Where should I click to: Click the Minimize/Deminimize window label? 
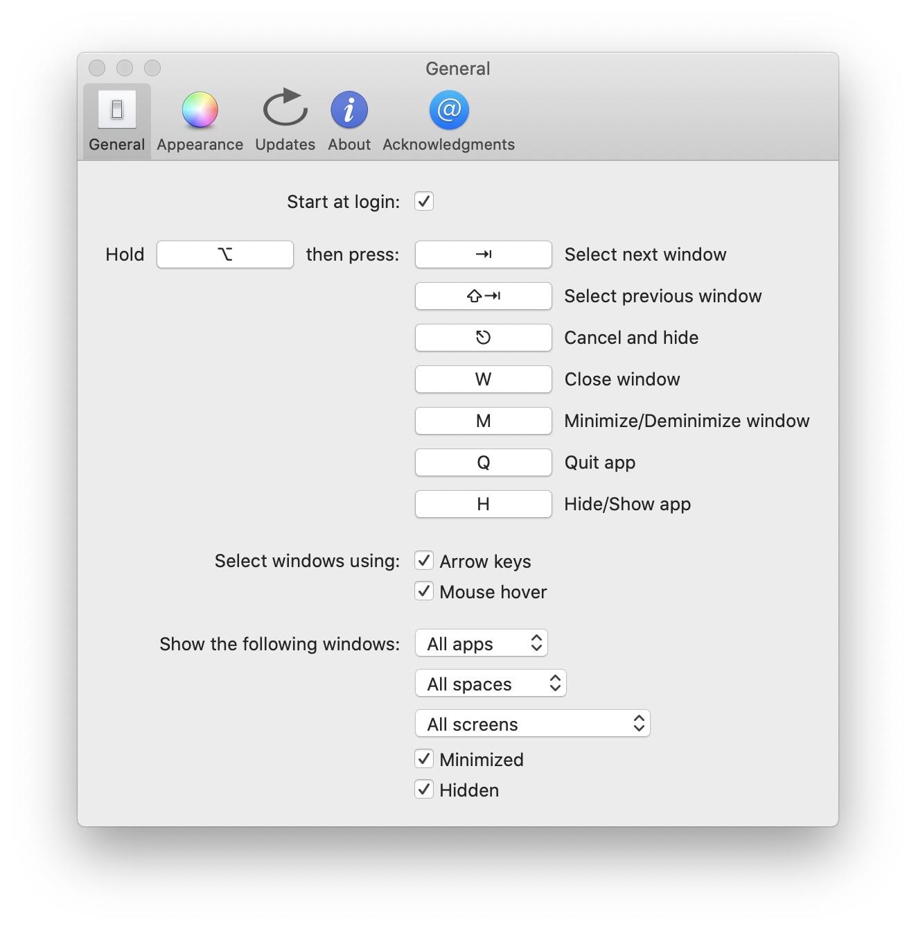687,421
